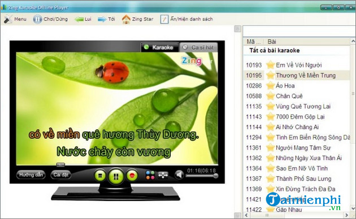Stop playback with green stop button
The width and height of the screenshot is (356, 219).
click(100, 176)
